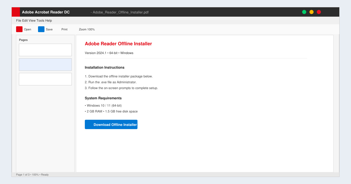This screenshot has width=351, height=184.
Task: Open the Edit menu
Action: coord(25,21)
